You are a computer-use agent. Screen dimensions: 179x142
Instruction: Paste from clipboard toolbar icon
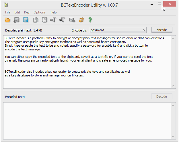click(44, 20)
